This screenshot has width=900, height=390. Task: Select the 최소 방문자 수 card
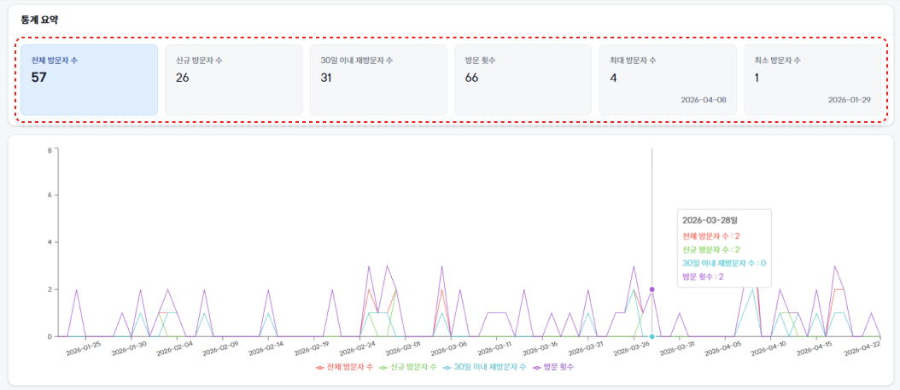point(811,79)
